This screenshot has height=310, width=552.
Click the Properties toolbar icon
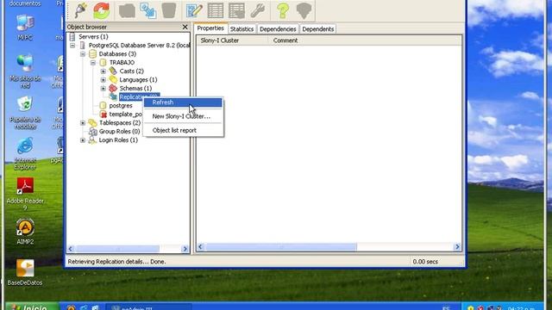[x=127, y=10]
